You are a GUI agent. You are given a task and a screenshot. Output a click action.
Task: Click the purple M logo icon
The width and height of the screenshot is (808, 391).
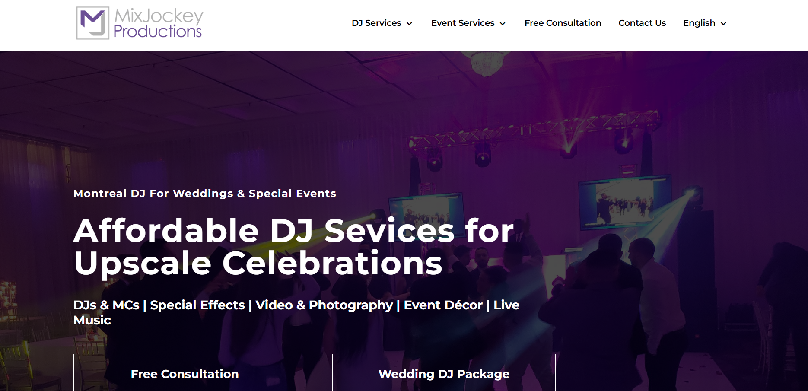pos(92,23)
